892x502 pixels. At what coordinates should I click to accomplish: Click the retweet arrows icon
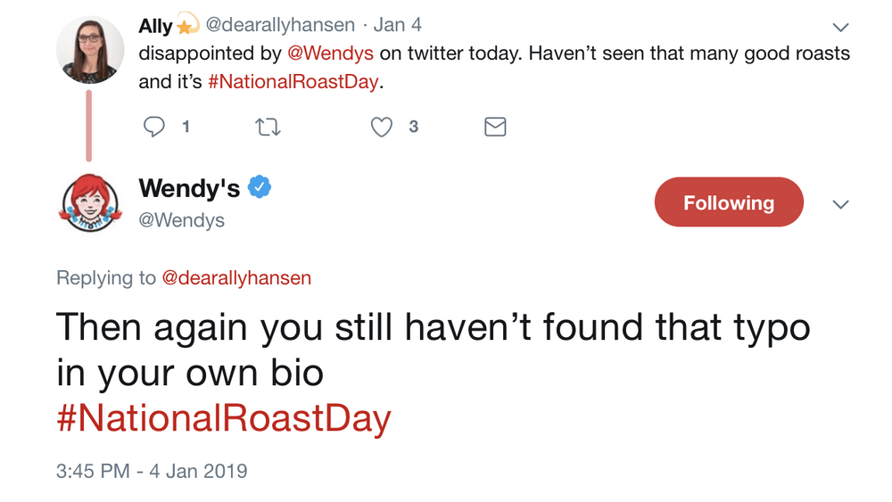point(268,128)
